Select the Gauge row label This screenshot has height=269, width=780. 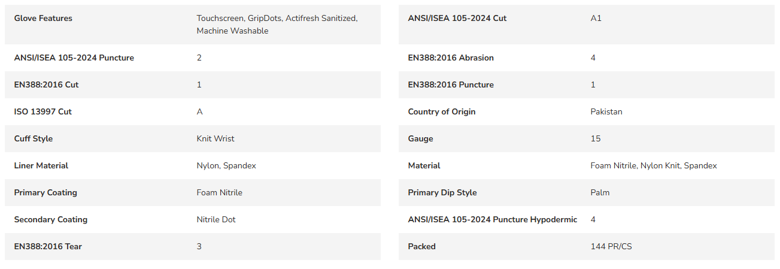420,139
